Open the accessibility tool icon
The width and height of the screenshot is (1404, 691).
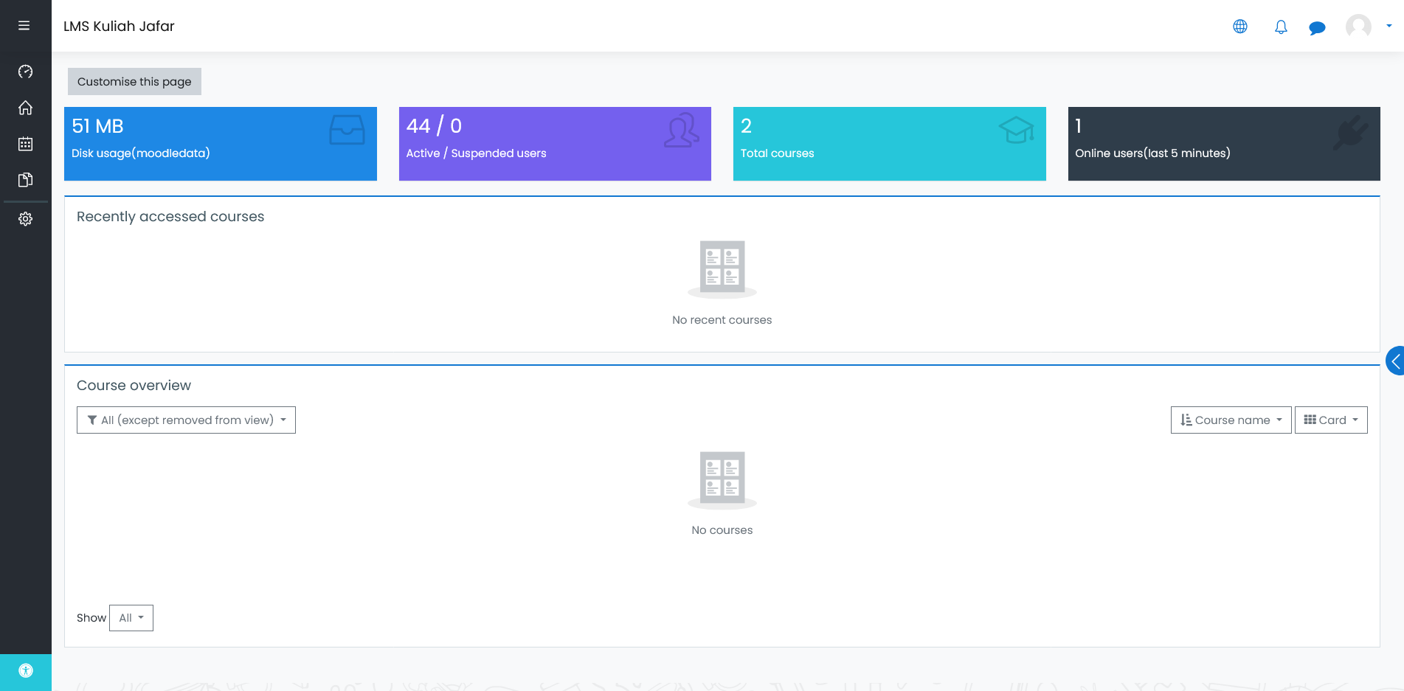point(26,670)
